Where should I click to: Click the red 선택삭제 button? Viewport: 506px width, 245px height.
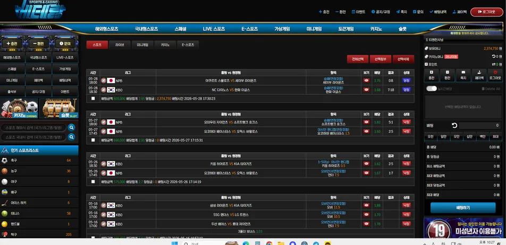coord(403,59)
